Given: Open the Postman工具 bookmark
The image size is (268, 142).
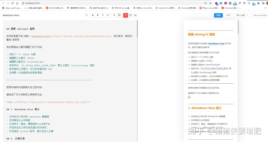Looking at the screenshot, I should click(231, 8).
